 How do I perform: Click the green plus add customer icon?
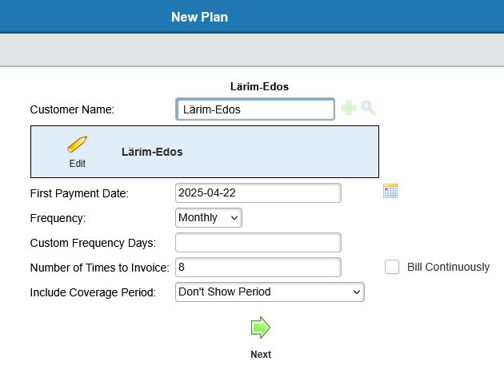pyautogui.click(x=349, y=108)
